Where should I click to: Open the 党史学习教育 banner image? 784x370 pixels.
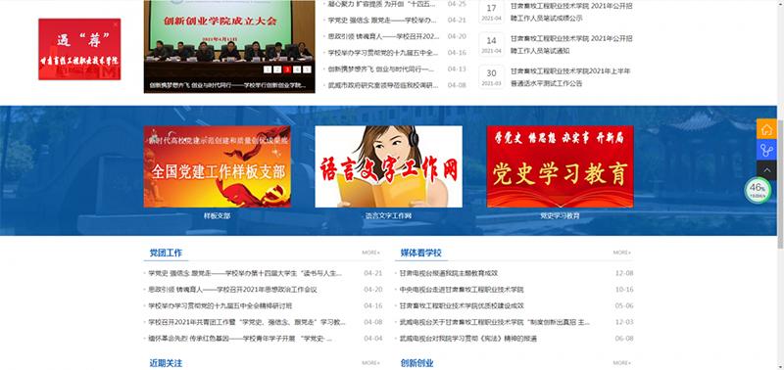click(560, 166)
